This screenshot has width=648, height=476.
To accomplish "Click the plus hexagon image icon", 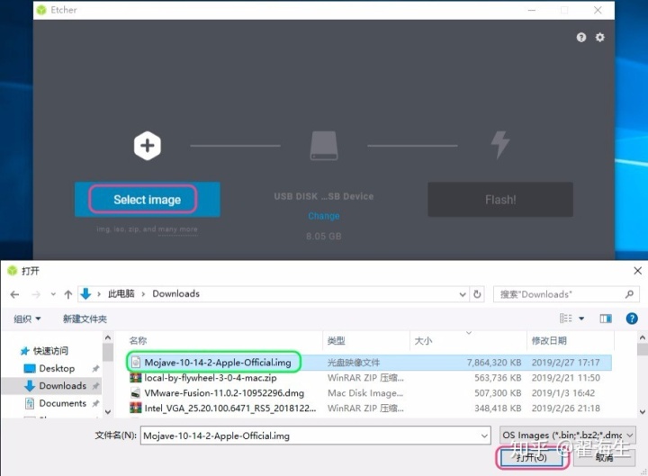I will pos(147,146).
